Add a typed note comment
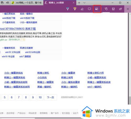 click(89, 9)
